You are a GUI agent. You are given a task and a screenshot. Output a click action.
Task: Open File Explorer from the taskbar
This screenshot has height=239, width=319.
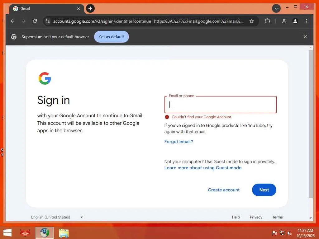64,233
